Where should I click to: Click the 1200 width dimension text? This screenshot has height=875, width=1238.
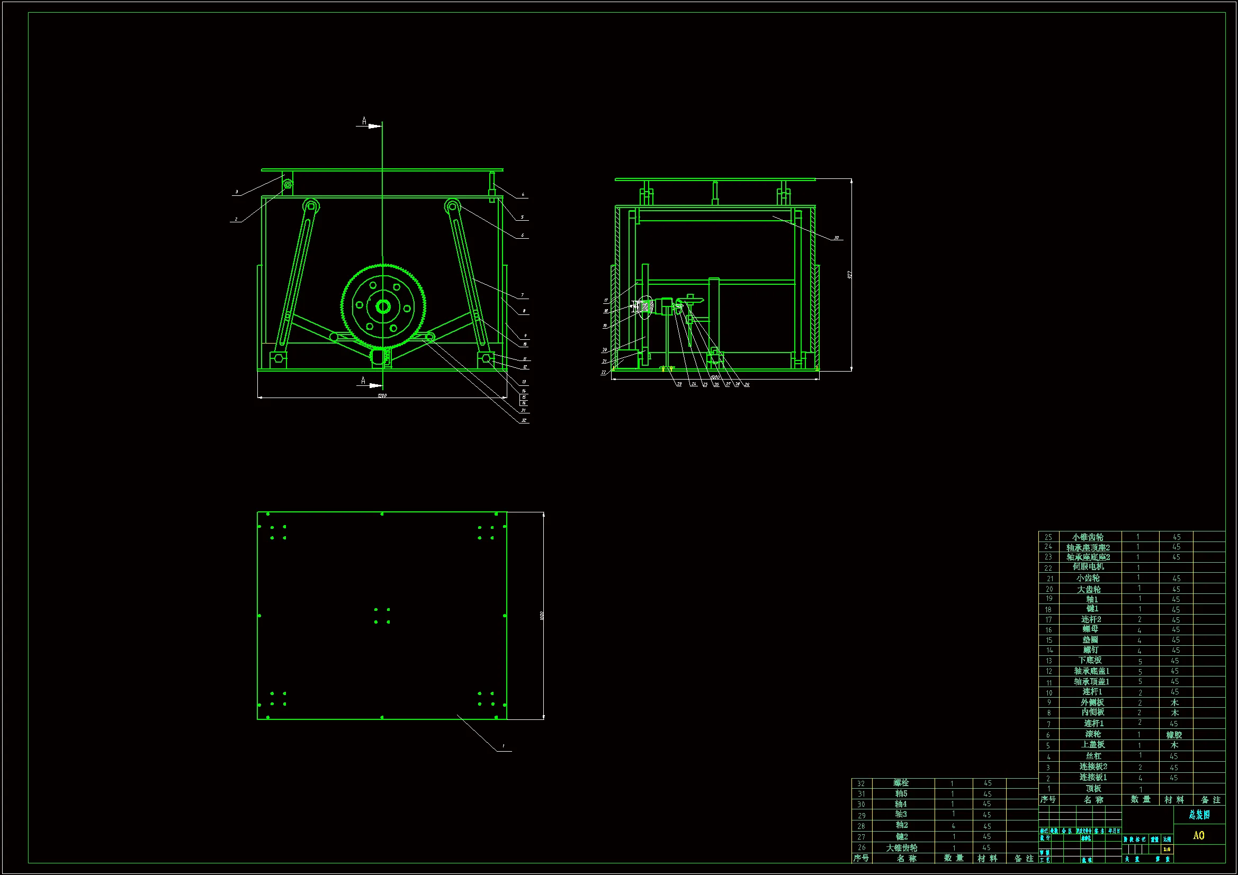(381, 395)
